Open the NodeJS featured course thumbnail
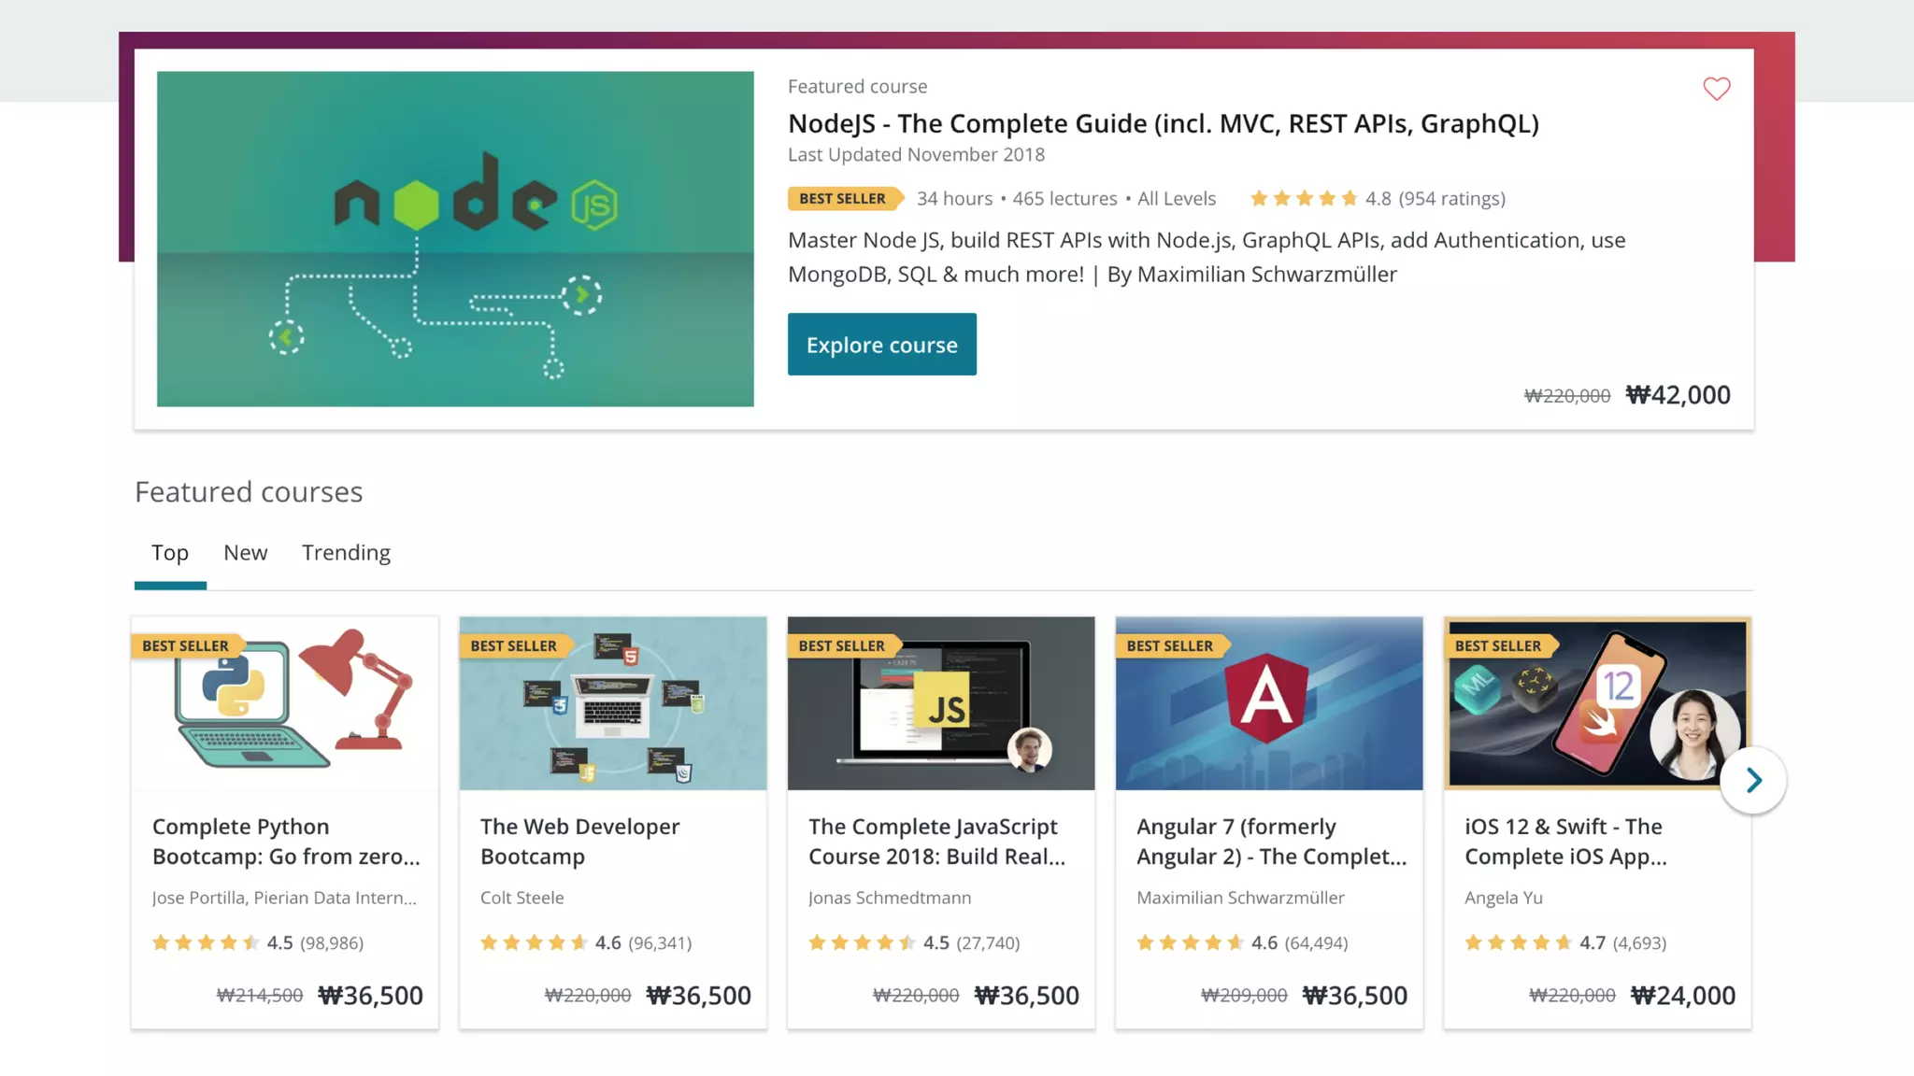Image resolution: width=1914 pixels, height=1076 pixels. point(455,239)
